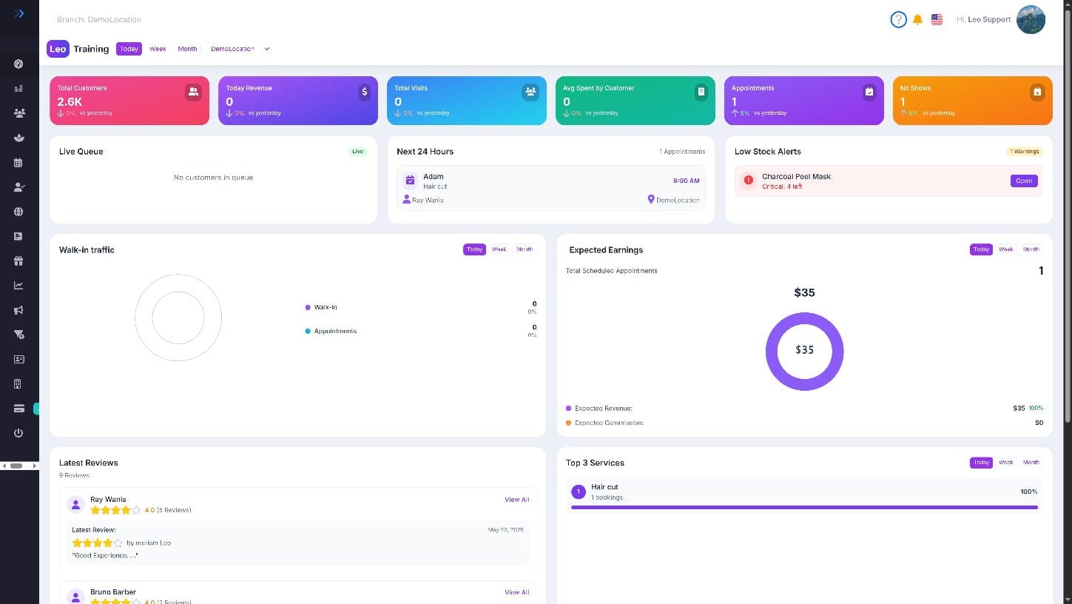Open Adam's Hair cut appointment entry

click(x=551, y=188)
